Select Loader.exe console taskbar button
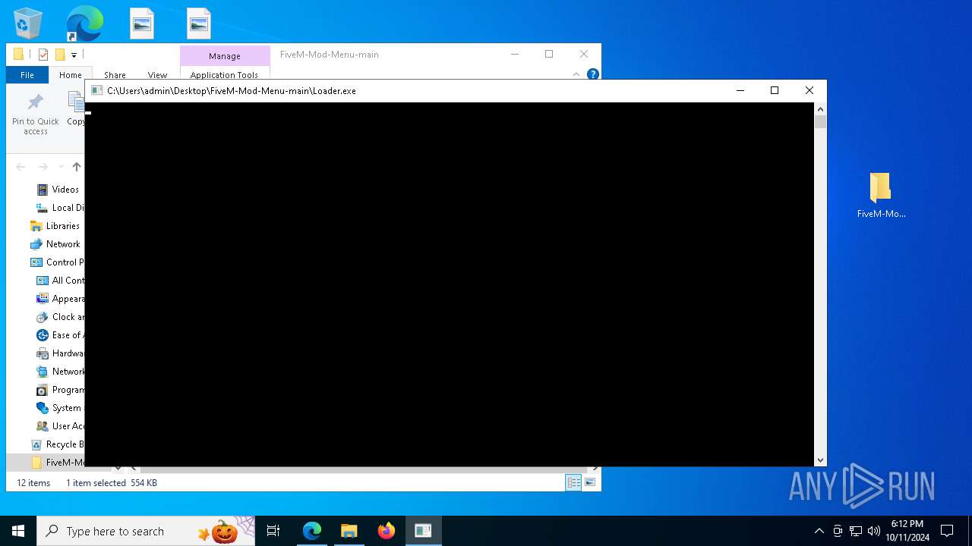 tap(423, 531)
